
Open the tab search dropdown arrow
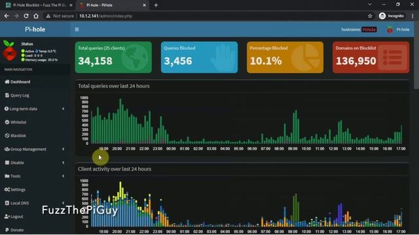point(369,5)
